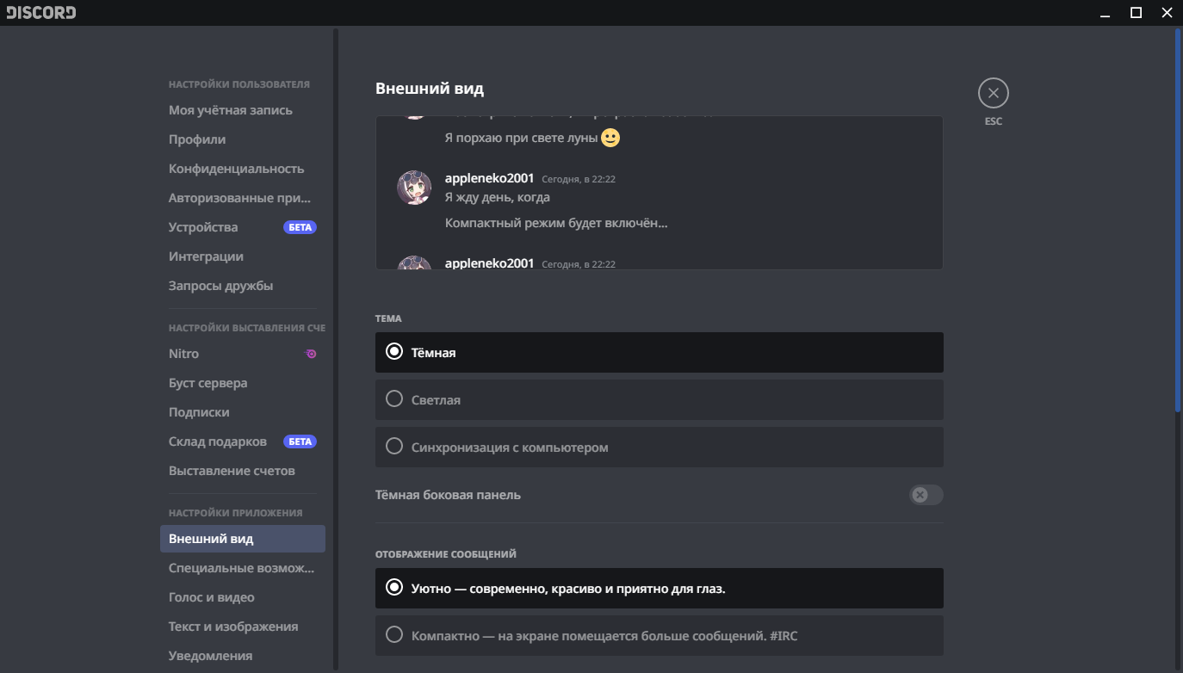Viewport: 1183px width, 673px height.
Task: Open Авторизованные приложения section
Action: (243, 198)
